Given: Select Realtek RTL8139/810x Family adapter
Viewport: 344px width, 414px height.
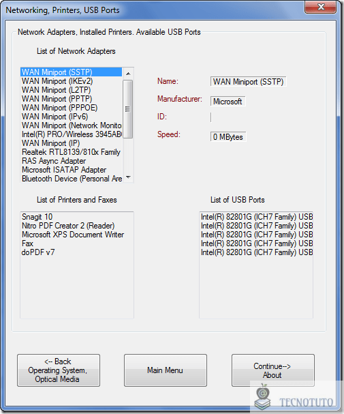Looking at the screenshot, I should coord(71,152).
